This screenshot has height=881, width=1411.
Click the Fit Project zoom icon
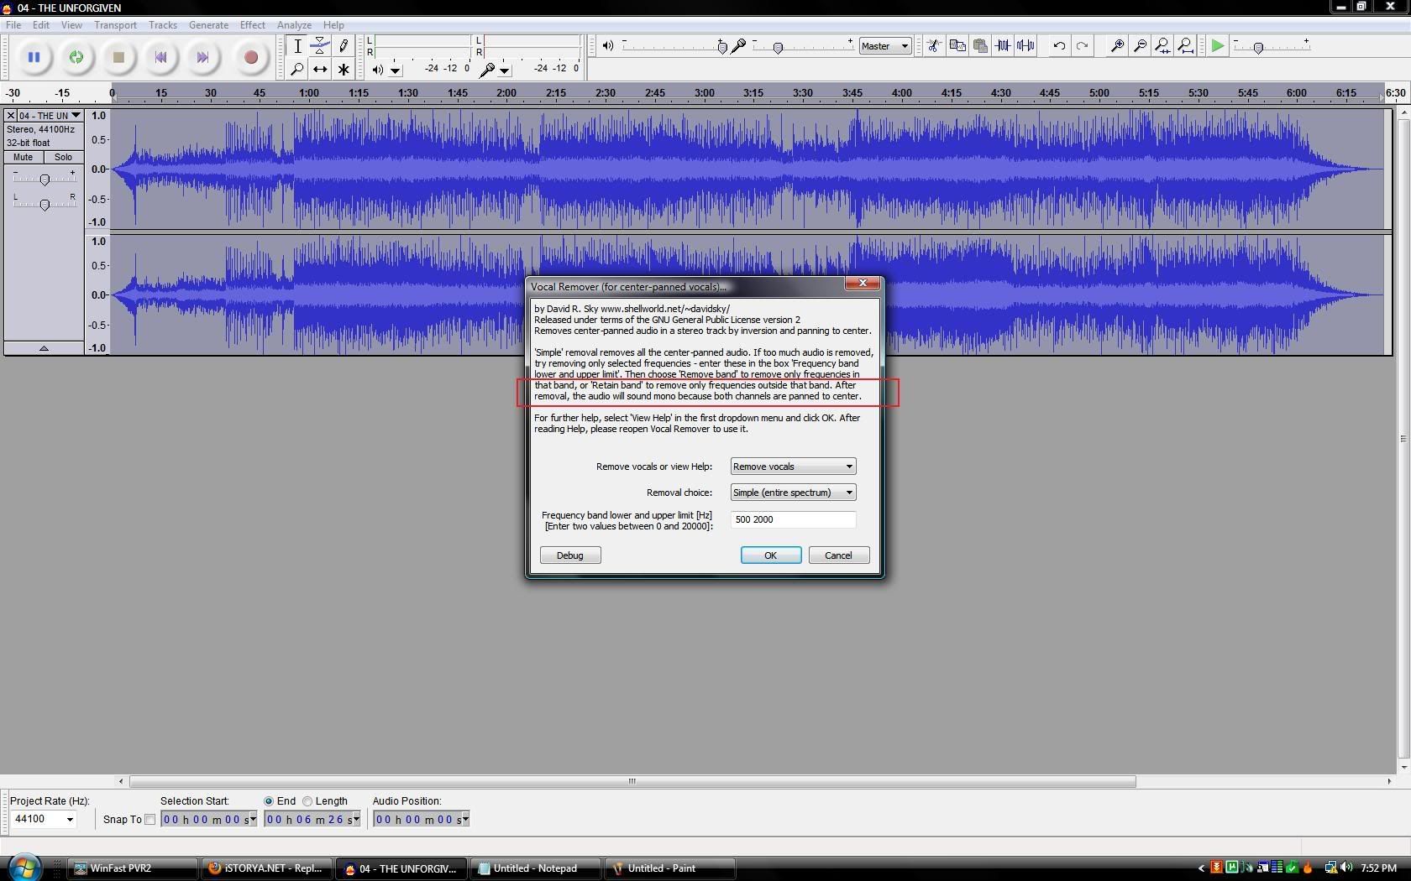tap(1185, 46)
